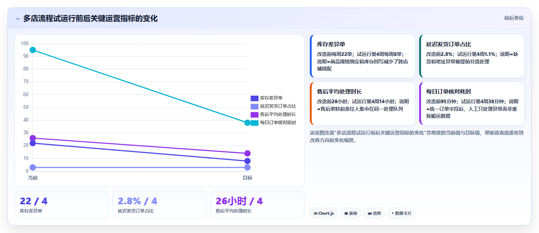Screen dimensions: 539x233
Task: Select the 表格 tag chip
Action: (x=350, y=213)
